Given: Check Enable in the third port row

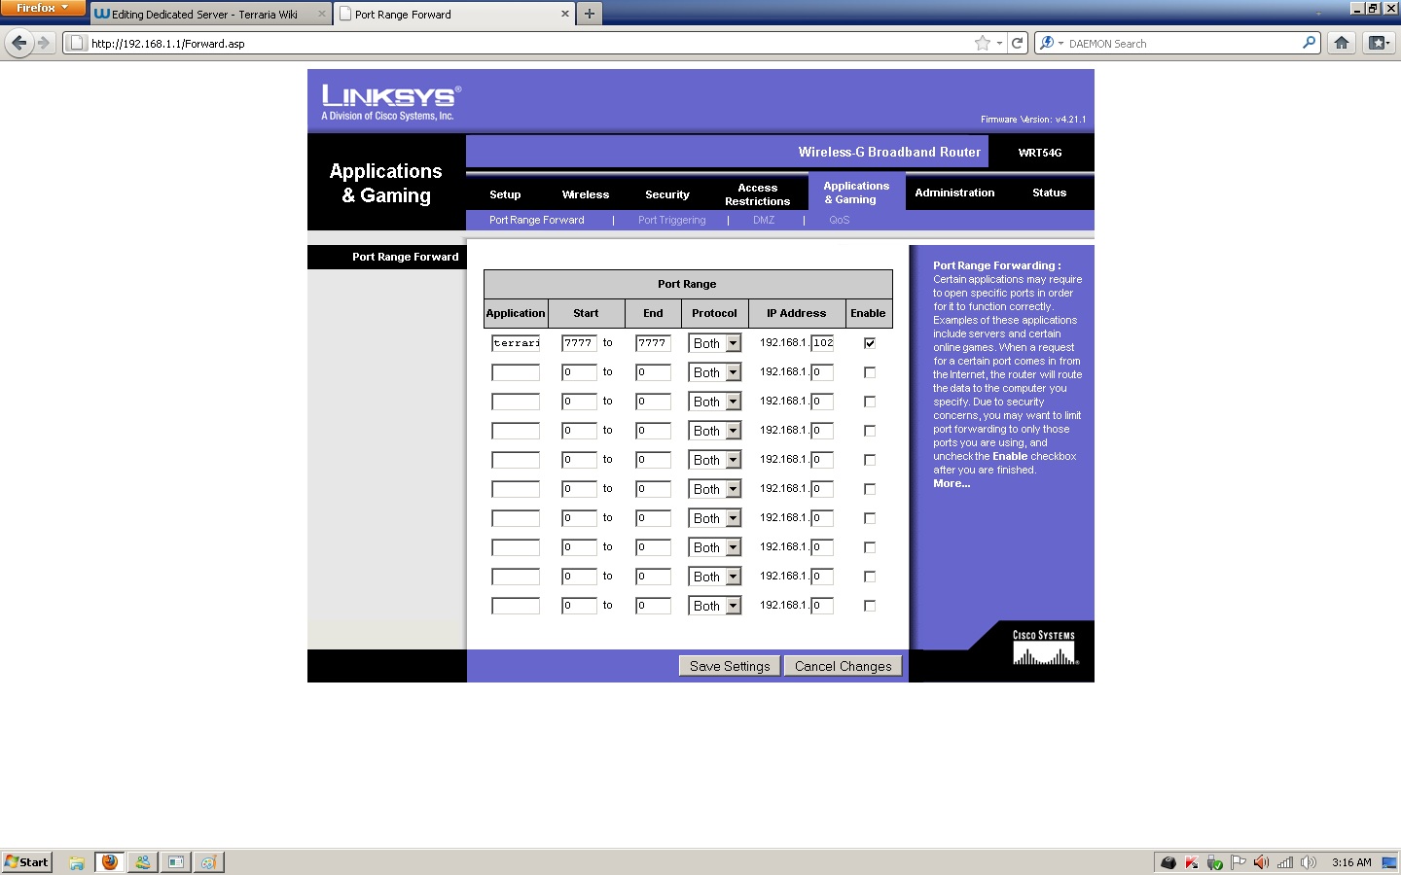Looking at the screenshot, I should point(870,402).
